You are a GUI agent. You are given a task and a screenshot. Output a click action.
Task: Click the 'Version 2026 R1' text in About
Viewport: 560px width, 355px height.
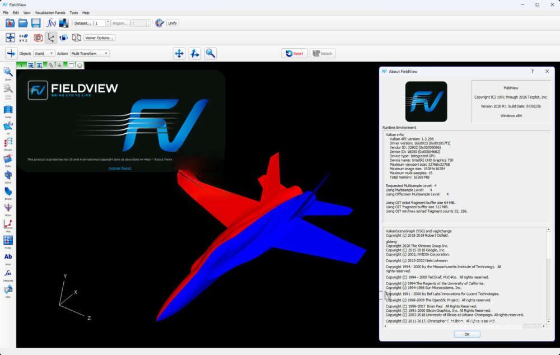coord(493,106)
